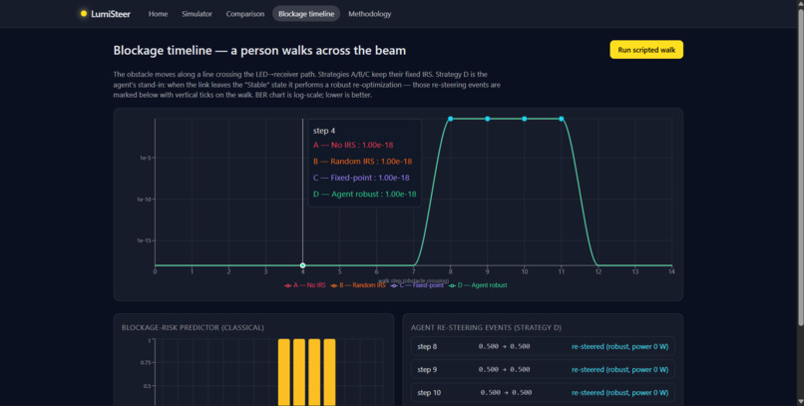
Task: Click the re-steer marker at step 8
Action: click(450, 119)
